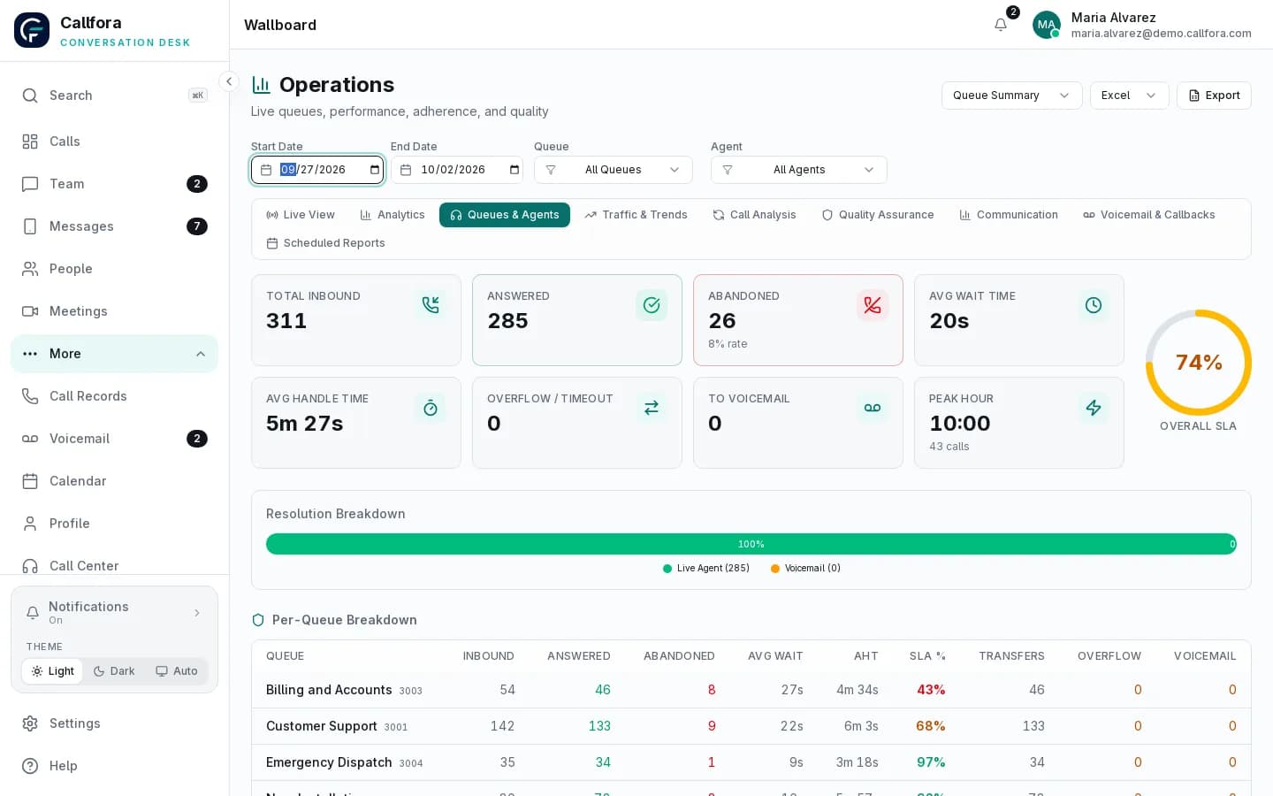Click the Search field in sidebar
This screenshot has width=1273, height=796.
114,96
